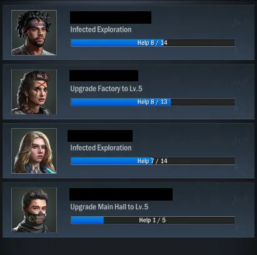The image size is (257, 255).
Task: Select Upgrade Factory to Lv.5 text
Action: tap(106, 89)
